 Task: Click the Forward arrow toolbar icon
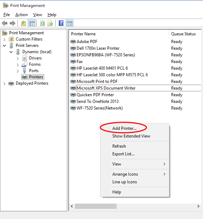coord(13,23)
